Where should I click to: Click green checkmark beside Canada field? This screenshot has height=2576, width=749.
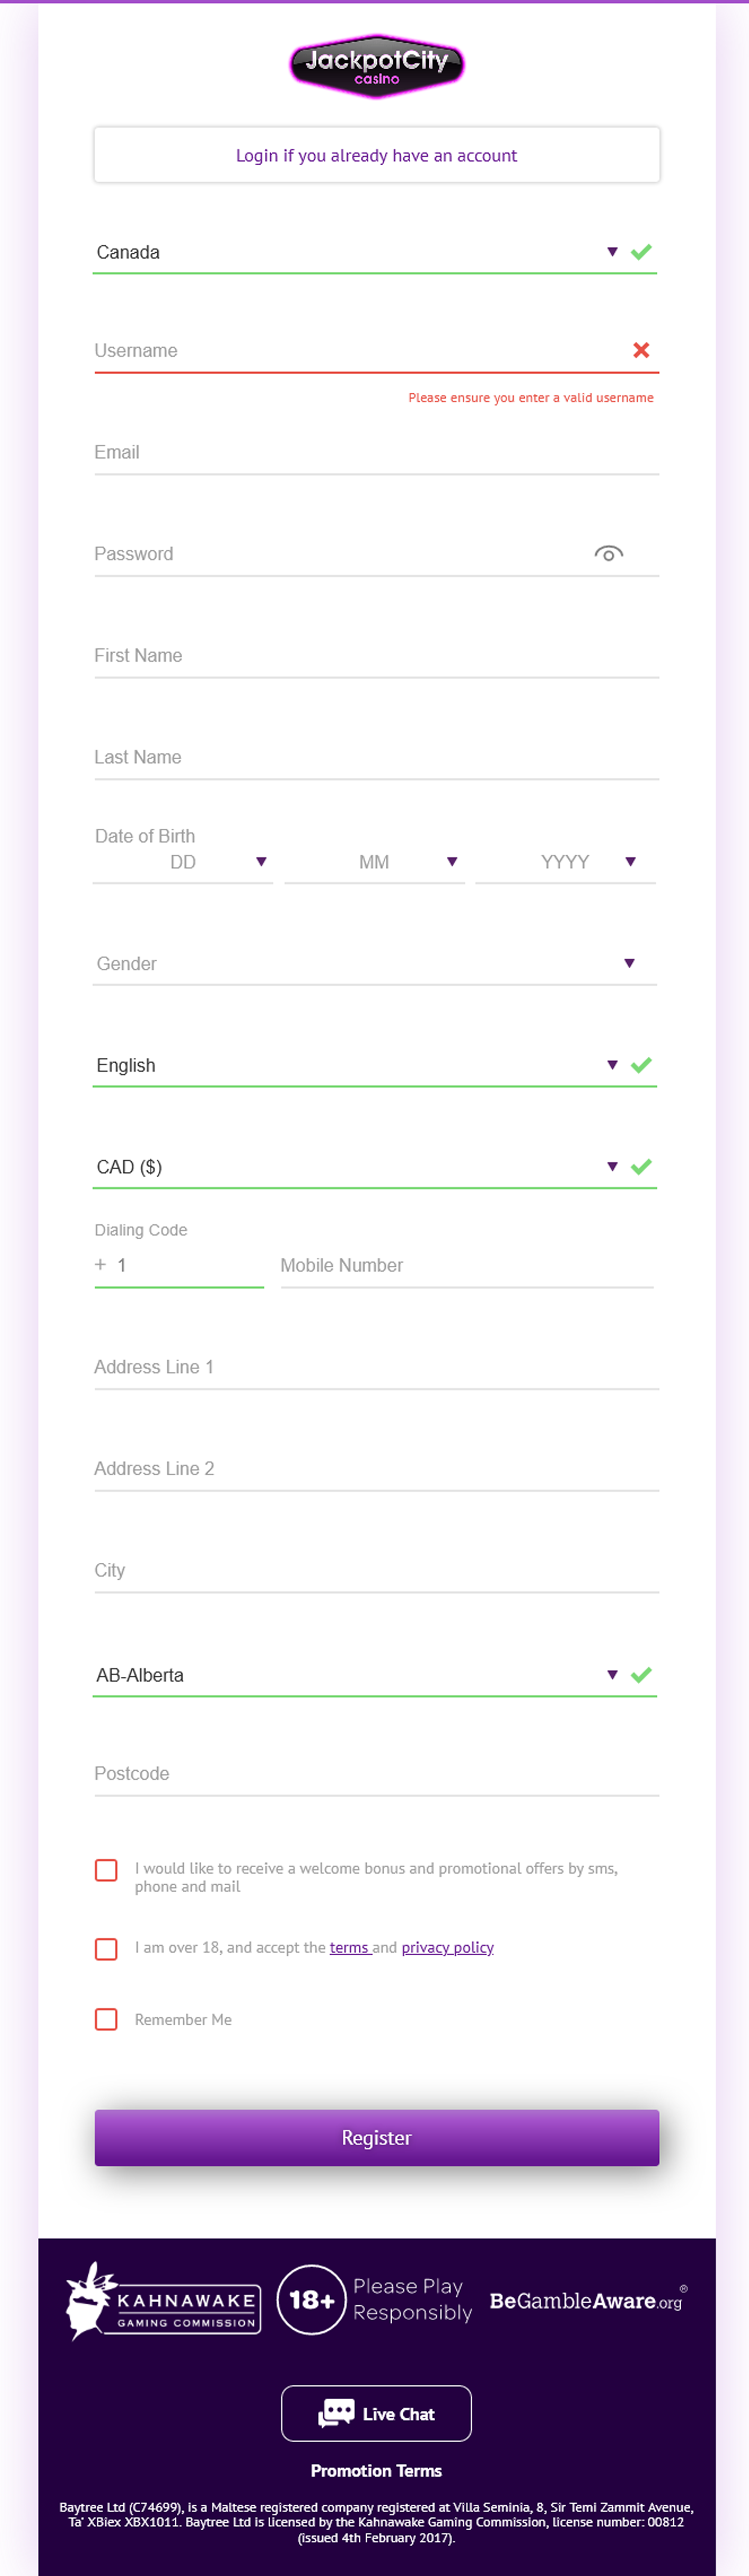641,252
